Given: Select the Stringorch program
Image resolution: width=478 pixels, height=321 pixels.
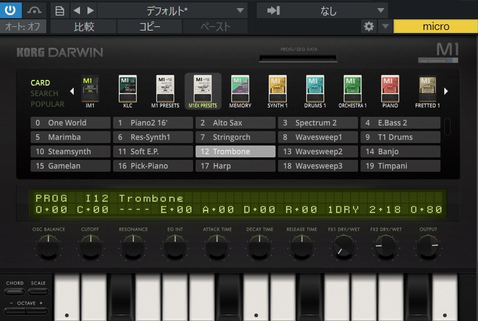Looking at the screenshot, I should tap(235, 137).
